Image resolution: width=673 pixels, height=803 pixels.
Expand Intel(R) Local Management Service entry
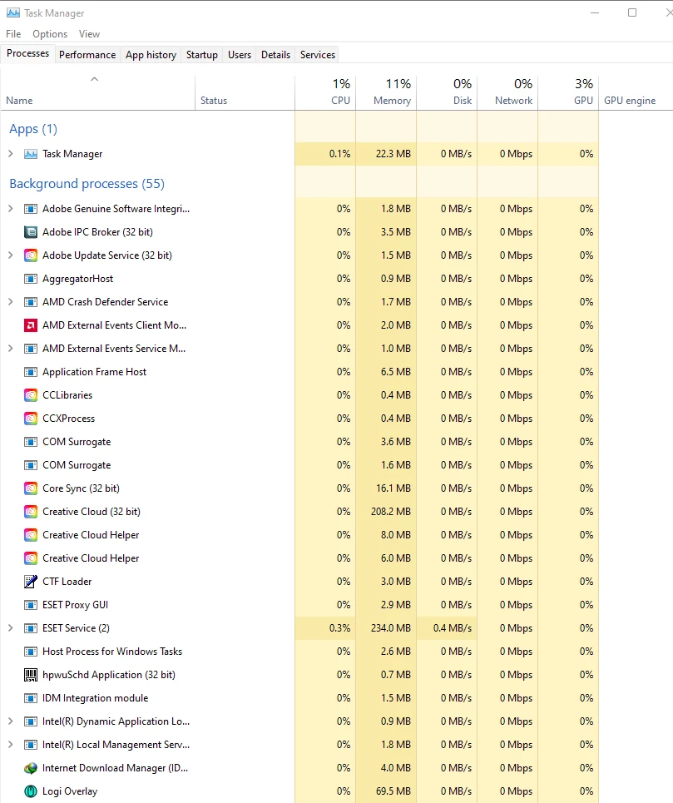pos(10,745)
